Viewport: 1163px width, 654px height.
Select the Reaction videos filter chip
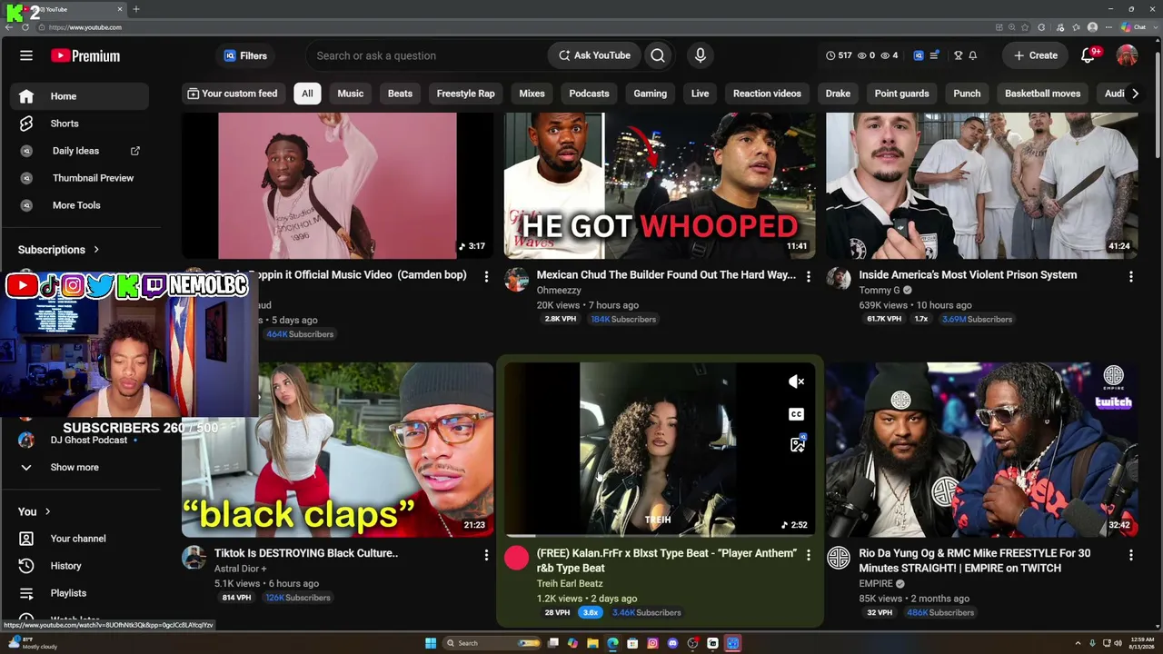pos(767,94)
